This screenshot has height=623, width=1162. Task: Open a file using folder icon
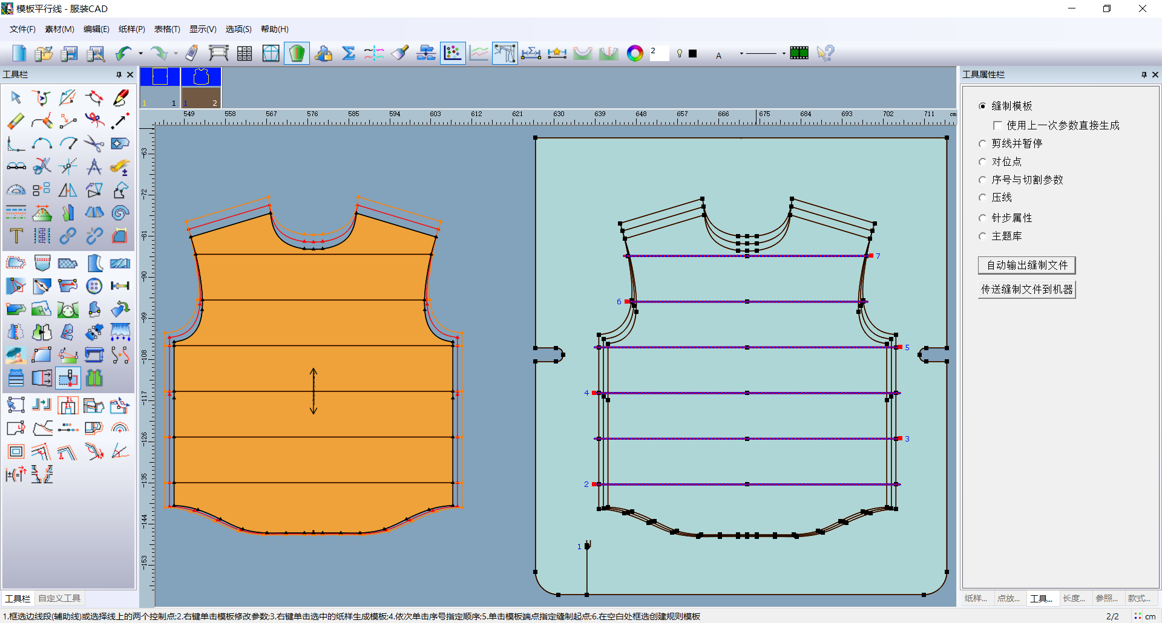[44, 53]
